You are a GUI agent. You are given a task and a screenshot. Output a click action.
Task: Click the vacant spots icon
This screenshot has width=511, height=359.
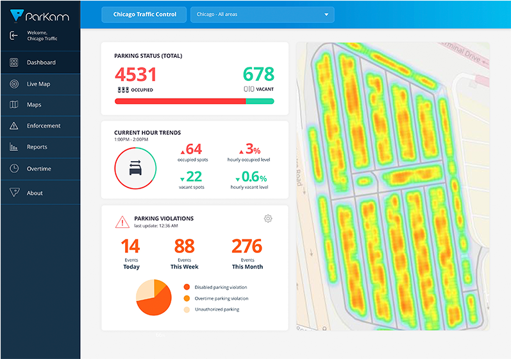tap(249, 89)
